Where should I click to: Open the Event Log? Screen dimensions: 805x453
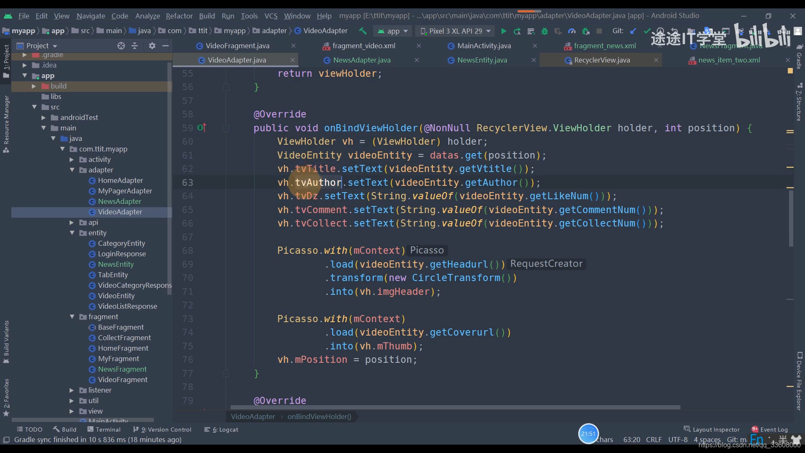click(x=770, y=430)
